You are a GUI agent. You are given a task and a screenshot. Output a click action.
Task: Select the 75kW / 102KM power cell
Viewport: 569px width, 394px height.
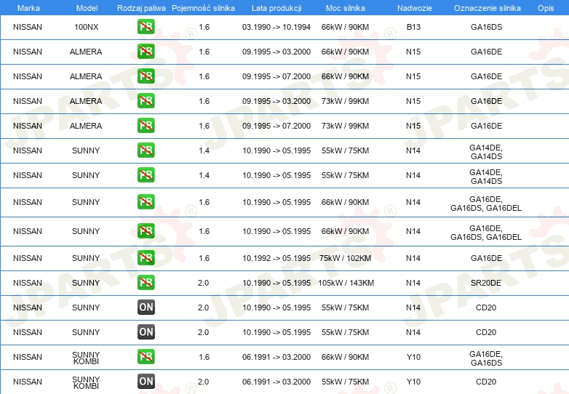pyautogui.click(x=345, y=258)
